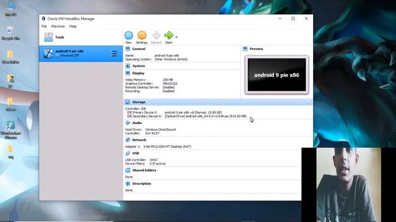
Task: Open the Audio section heading
Action: click(137, 123)
